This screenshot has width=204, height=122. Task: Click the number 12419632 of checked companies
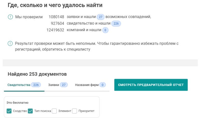(55, 30)
